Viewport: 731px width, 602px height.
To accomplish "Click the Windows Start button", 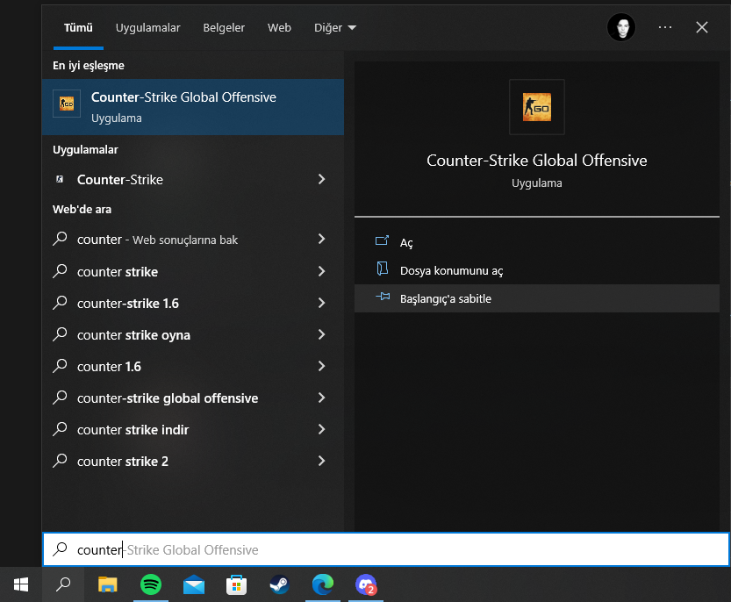I will (x=21, y=584).
